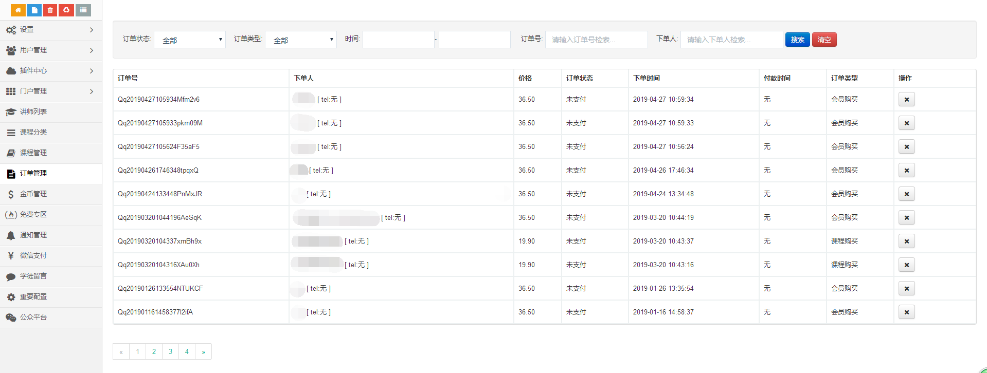The width and height of the screenshot is (987, 373).
Task: Delete order Qq20190427105934Mfm2v6 with its X button
Action: pyautogui.click(x=906, y=100)
